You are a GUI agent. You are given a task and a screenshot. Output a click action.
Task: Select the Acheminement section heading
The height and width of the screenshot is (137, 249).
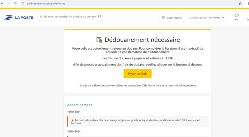[x=79, y=105]
